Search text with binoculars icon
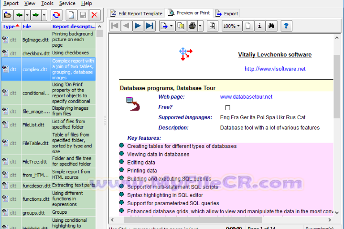This screenshot has height=229, width=344. coord(271,26)
